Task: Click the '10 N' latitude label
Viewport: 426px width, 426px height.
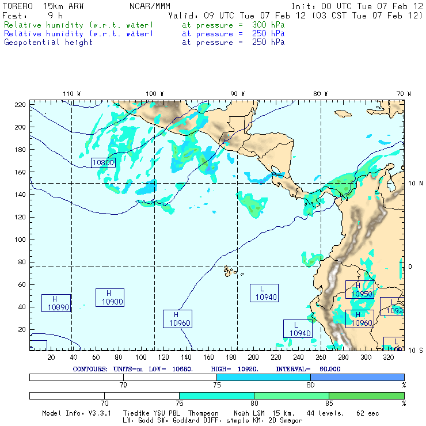Action: click(416, 184)
